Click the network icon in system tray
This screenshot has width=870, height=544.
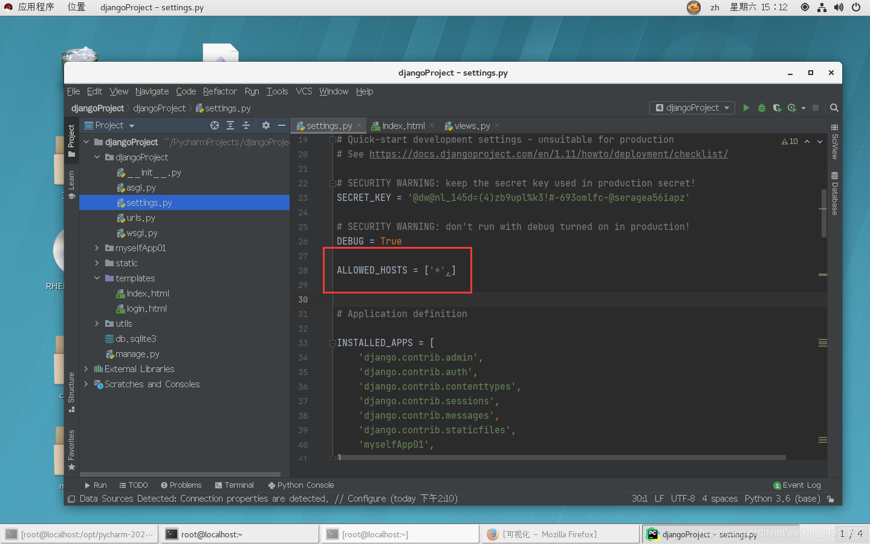pyautogui.click(x=822, y=7)
